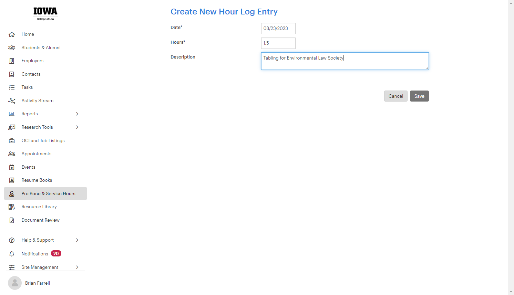
Task: Click the page scrollbar down arrow
Action: click(x=511, y=292)
